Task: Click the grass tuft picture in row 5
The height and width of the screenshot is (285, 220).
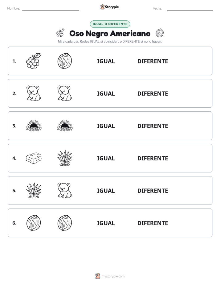Action: pos(34,190)
